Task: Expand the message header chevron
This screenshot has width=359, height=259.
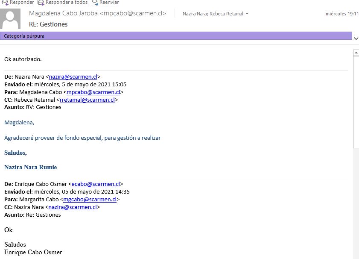Action: coord(356,38)
